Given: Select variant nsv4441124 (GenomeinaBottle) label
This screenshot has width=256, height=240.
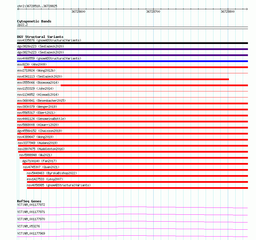Looking at the screenshot, I should (x=41, y=119).
